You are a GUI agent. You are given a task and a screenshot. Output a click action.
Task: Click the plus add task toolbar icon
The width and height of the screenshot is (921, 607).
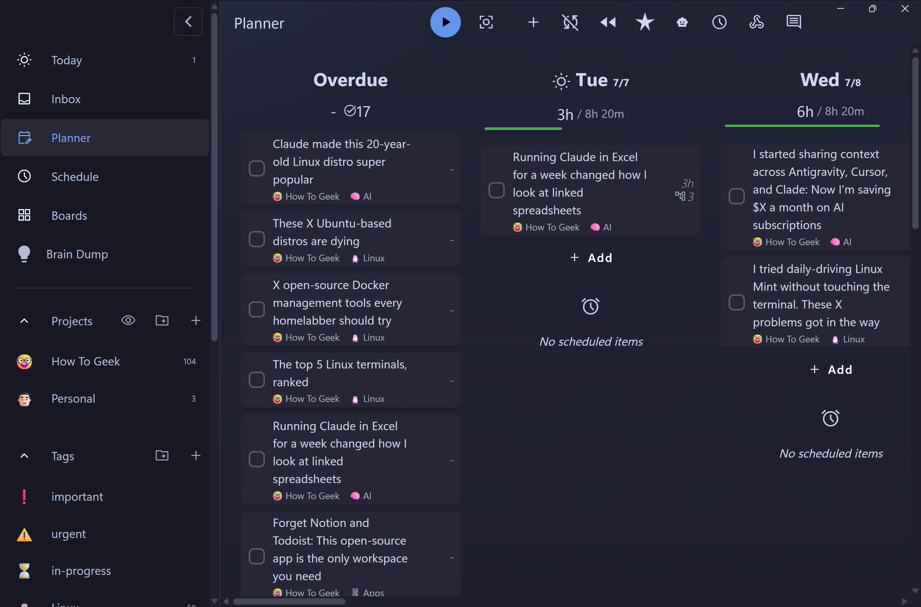click(x=533, y=22)
